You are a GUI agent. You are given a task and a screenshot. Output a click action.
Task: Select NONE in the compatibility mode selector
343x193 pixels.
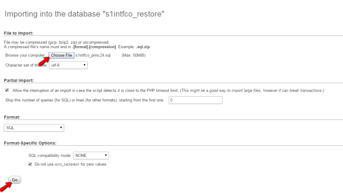(91, 155)
